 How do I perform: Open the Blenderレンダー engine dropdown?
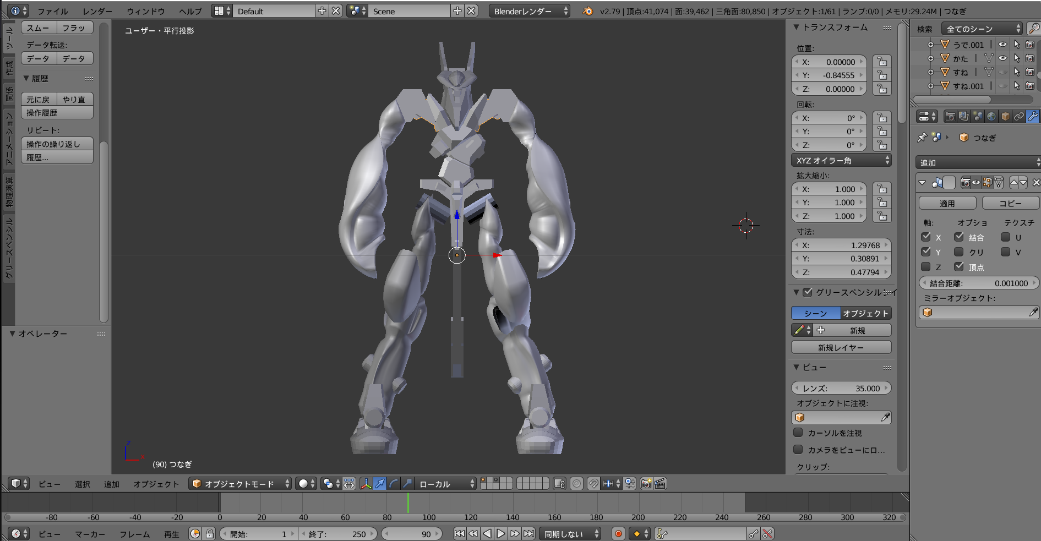[x=529, y=11]
